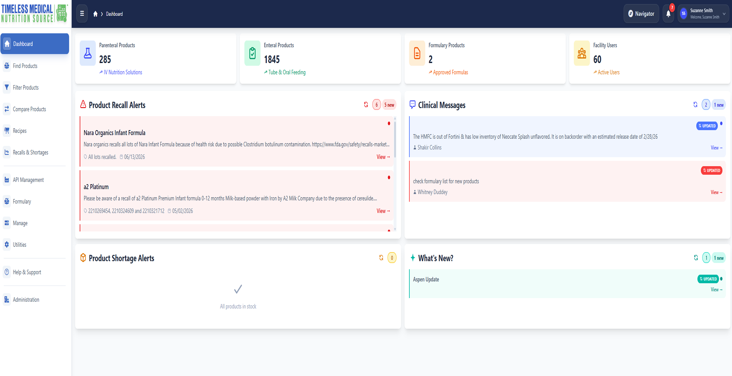This screenshot has height=376, width=732.
Task: Click the Find Products sidebar icon
Action: click(x=7, y=66)
